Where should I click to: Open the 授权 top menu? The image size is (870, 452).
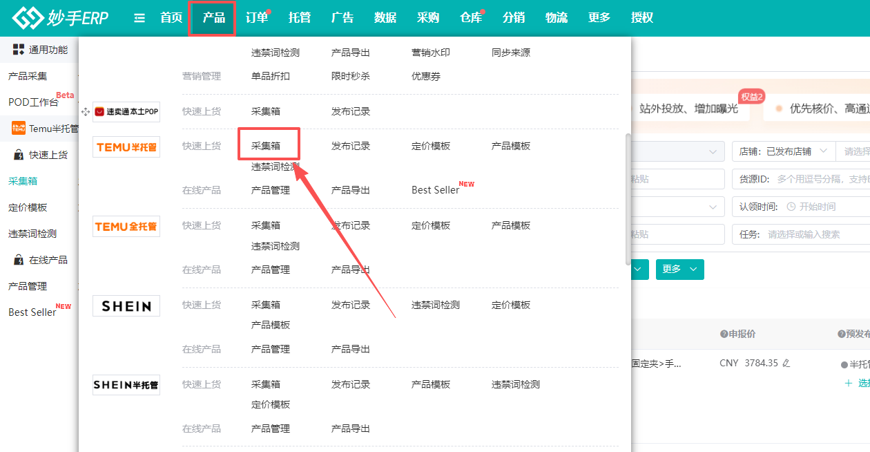642,18
